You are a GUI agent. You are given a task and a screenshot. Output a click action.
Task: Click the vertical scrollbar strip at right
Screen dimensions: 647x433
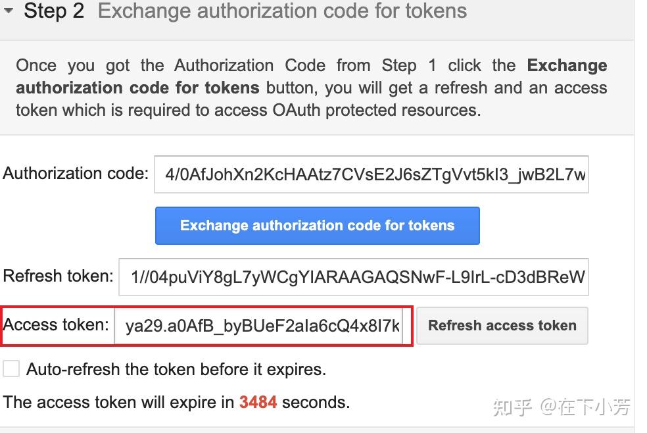(640, 217)
